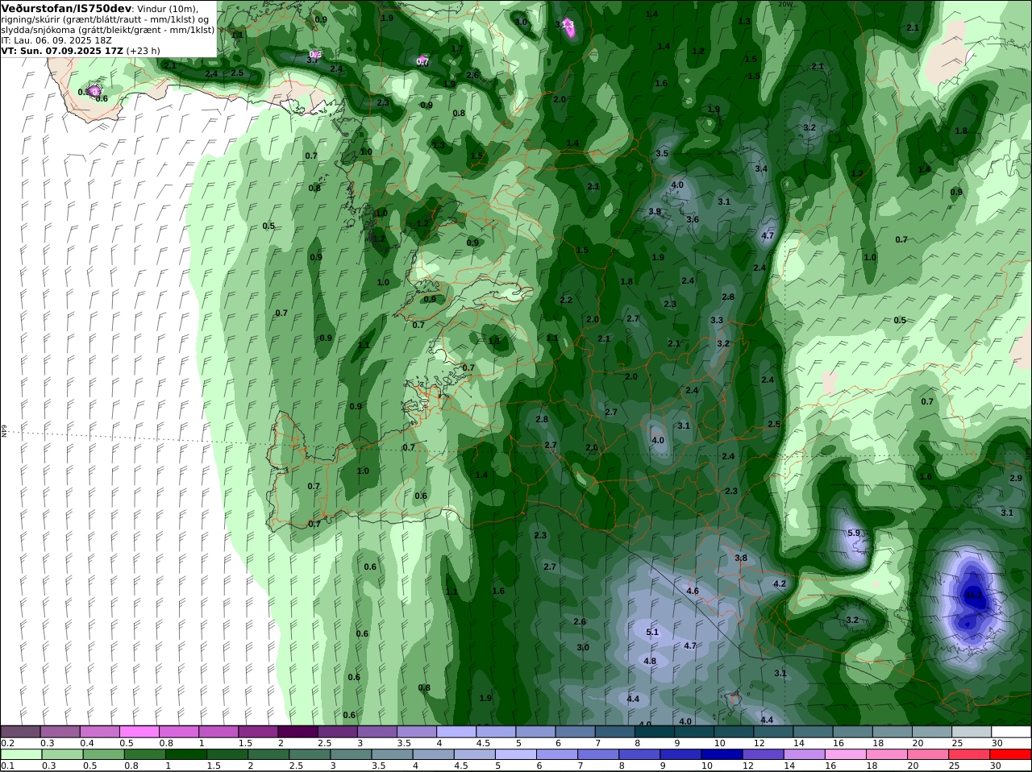Click the dark teal swatch starting at 8 in top legend row

point(655,732)
